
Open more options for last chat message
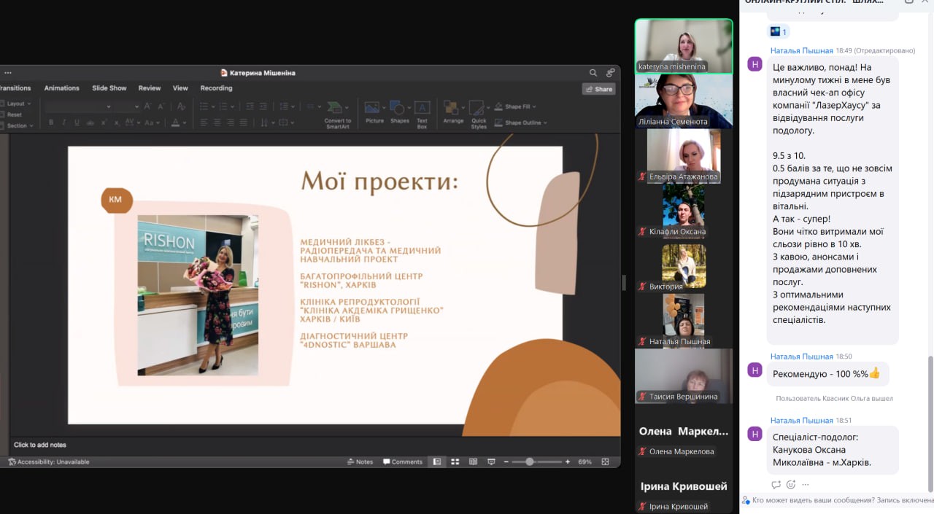click(806, 485)
